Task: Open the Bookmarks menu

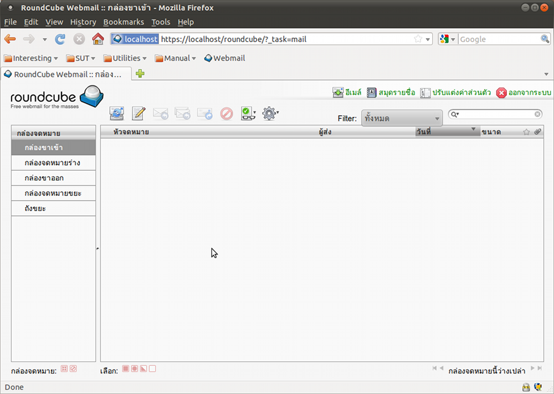Action: (x=124, y=22)
